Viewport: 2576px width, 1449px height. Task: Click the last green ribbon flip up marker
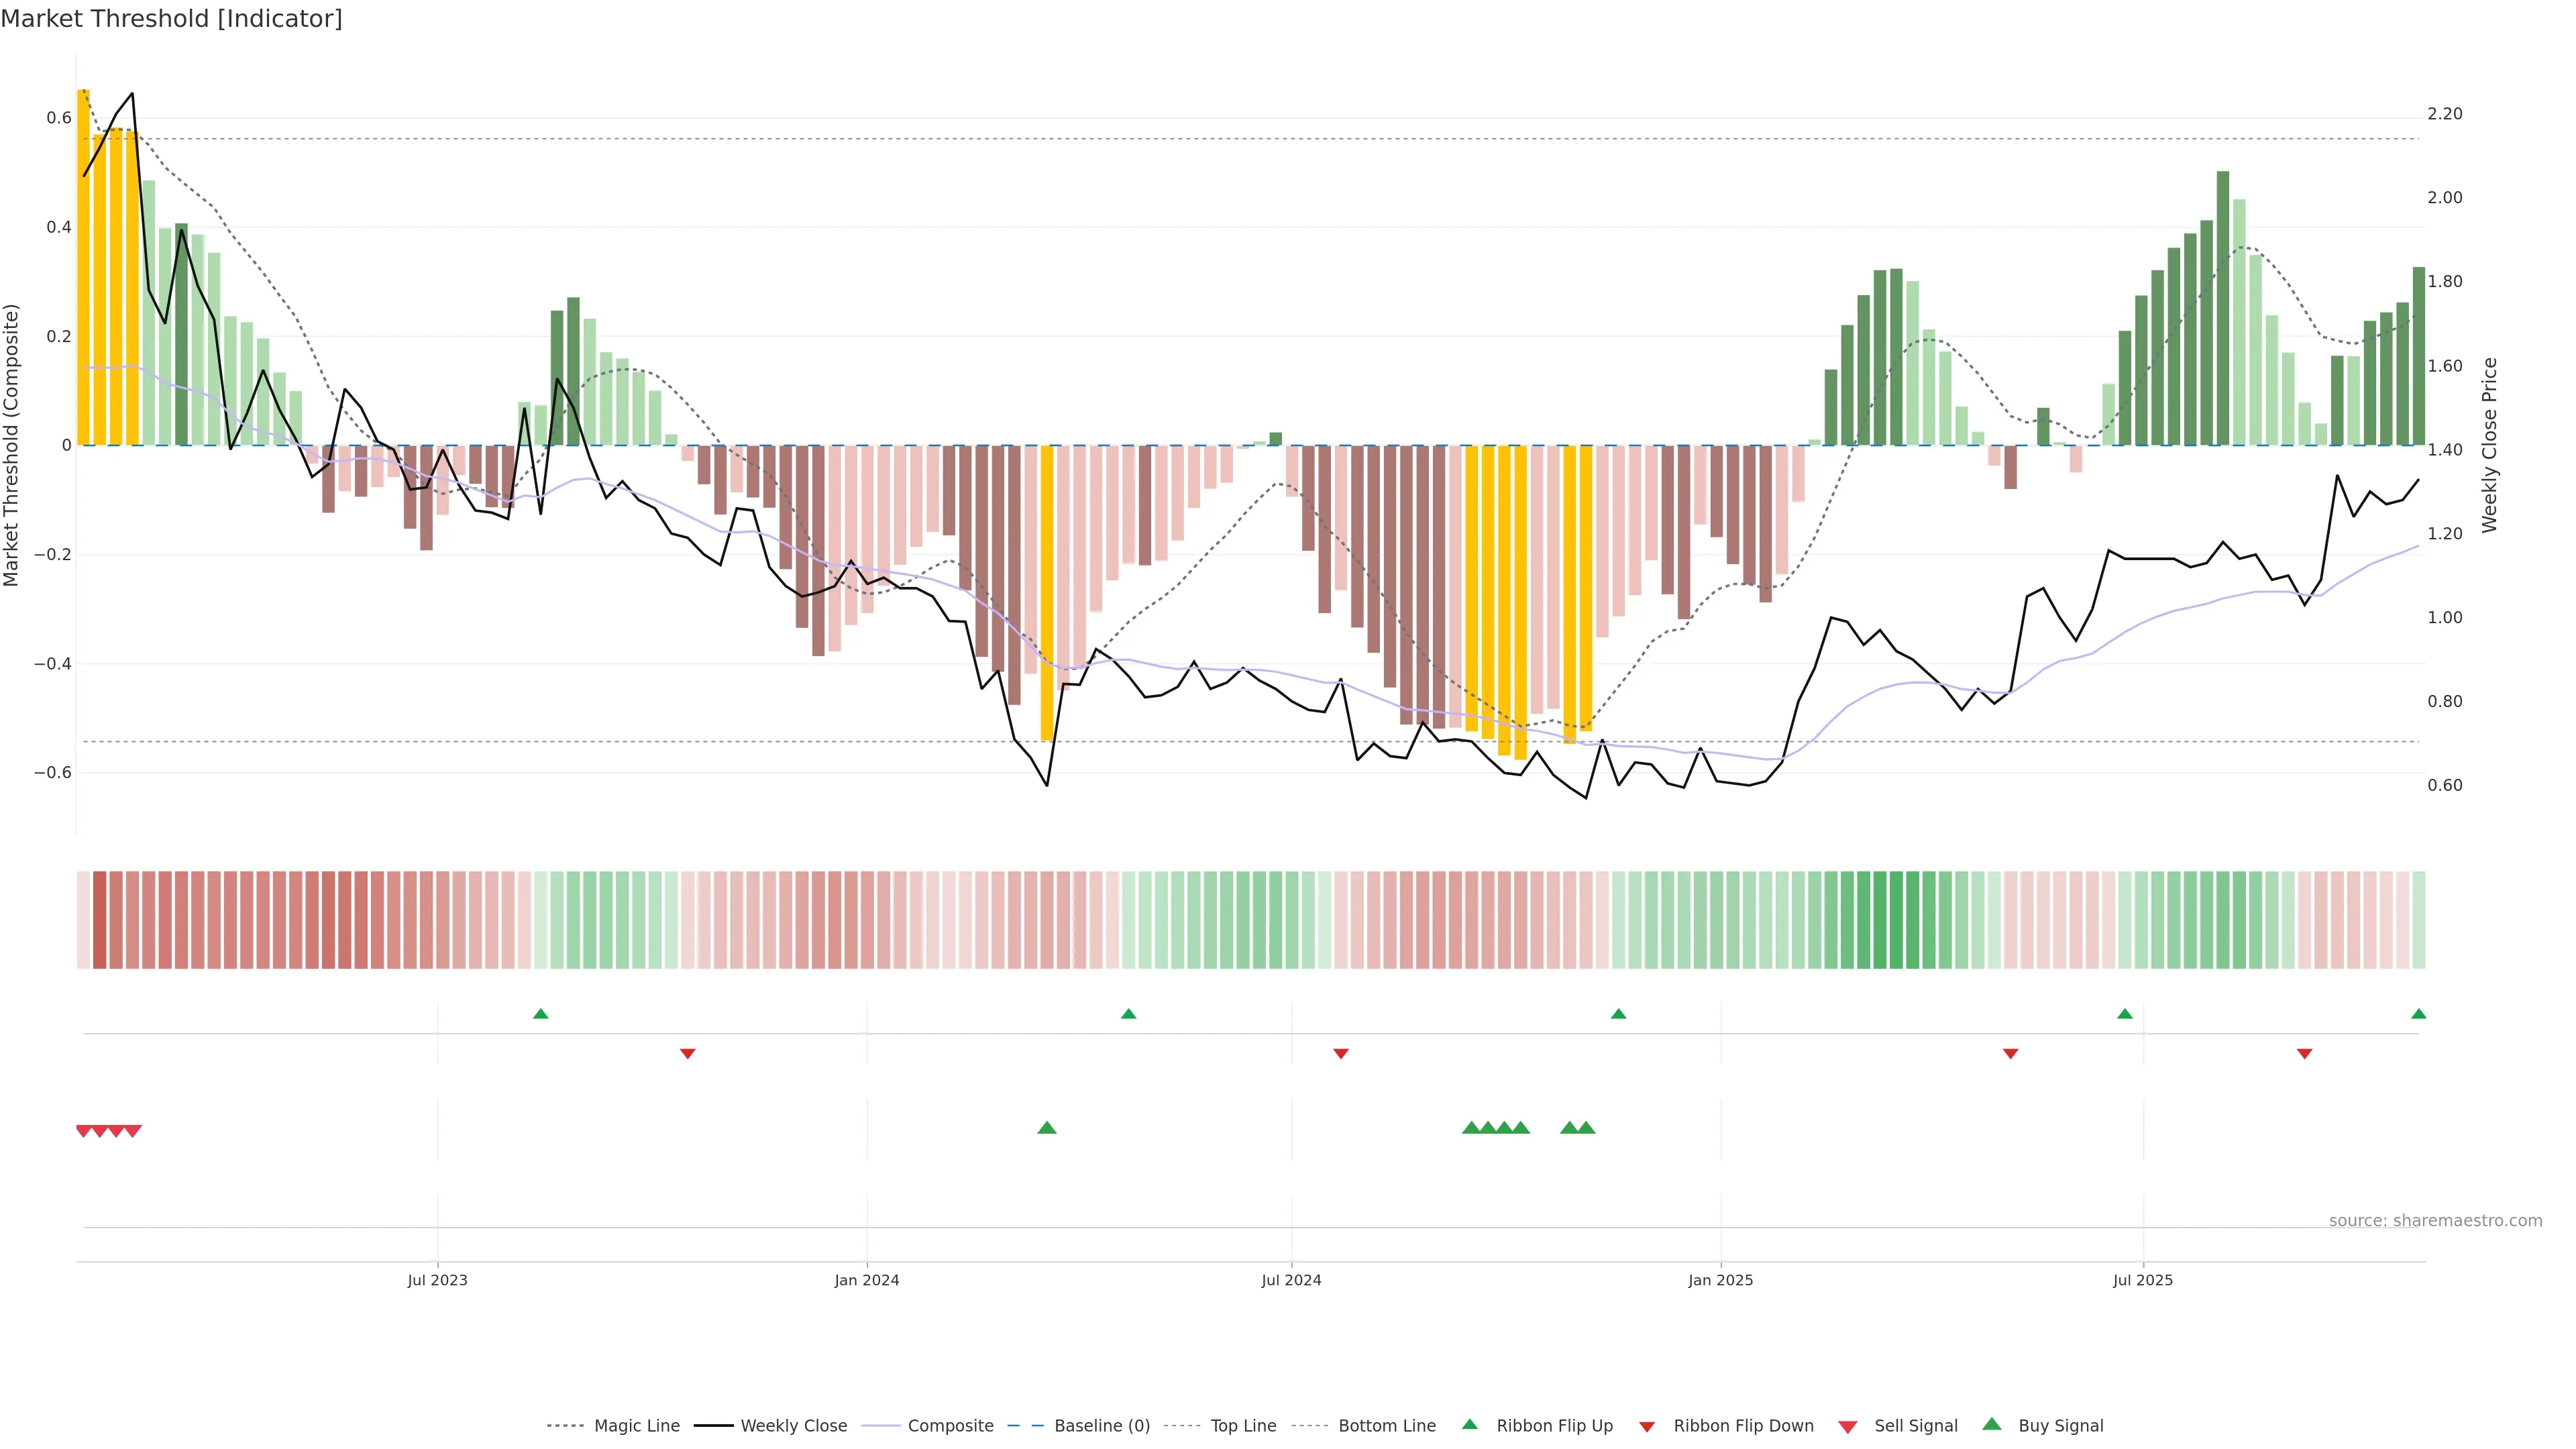point(2418,1014)
